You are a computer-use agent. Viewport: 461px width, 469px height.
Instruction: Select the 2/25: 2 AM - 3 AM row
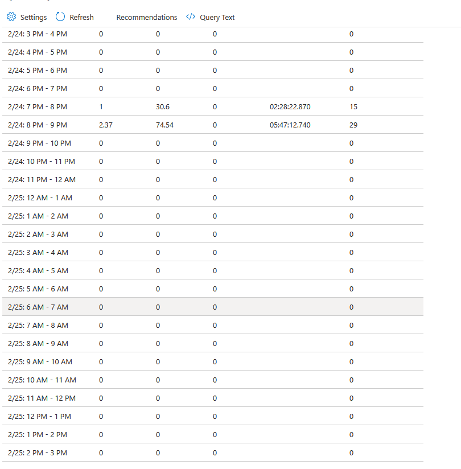click(213, 234)
